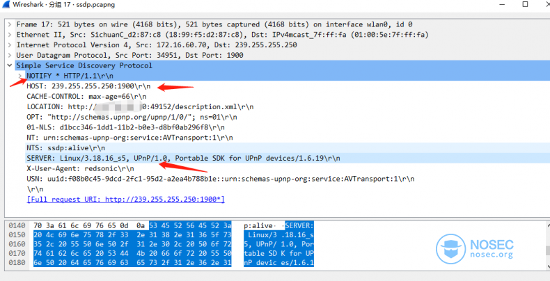Select the X-User-Agent: redsonic line
Viewport: 550px width, 281px height.
(80, 168)
